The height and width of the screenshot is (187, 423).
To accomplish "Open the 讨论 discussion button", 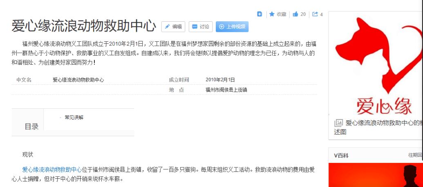I will point(200,27).
